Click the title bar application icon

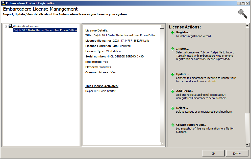pos(3,3)
